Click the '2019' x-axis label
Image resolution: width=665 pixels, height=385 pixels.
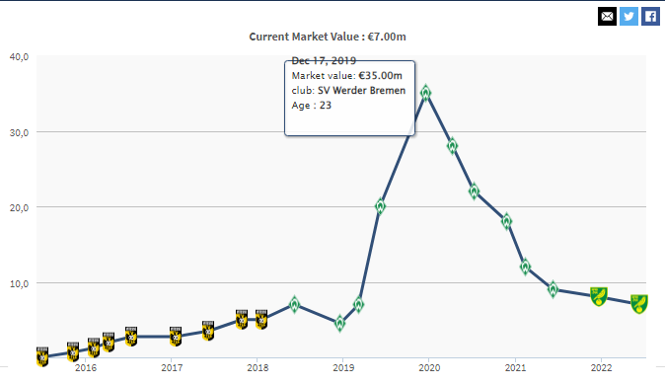[x=343, y=367]
